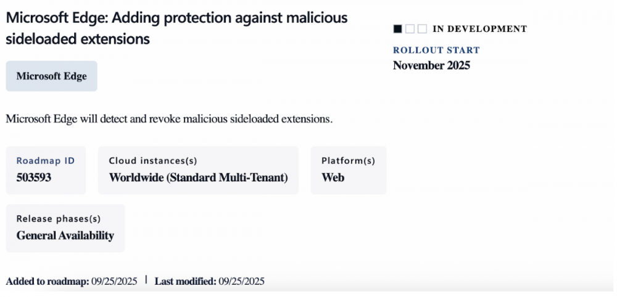Click the Last modified date 09/25/2025

[x=241, y=282]
